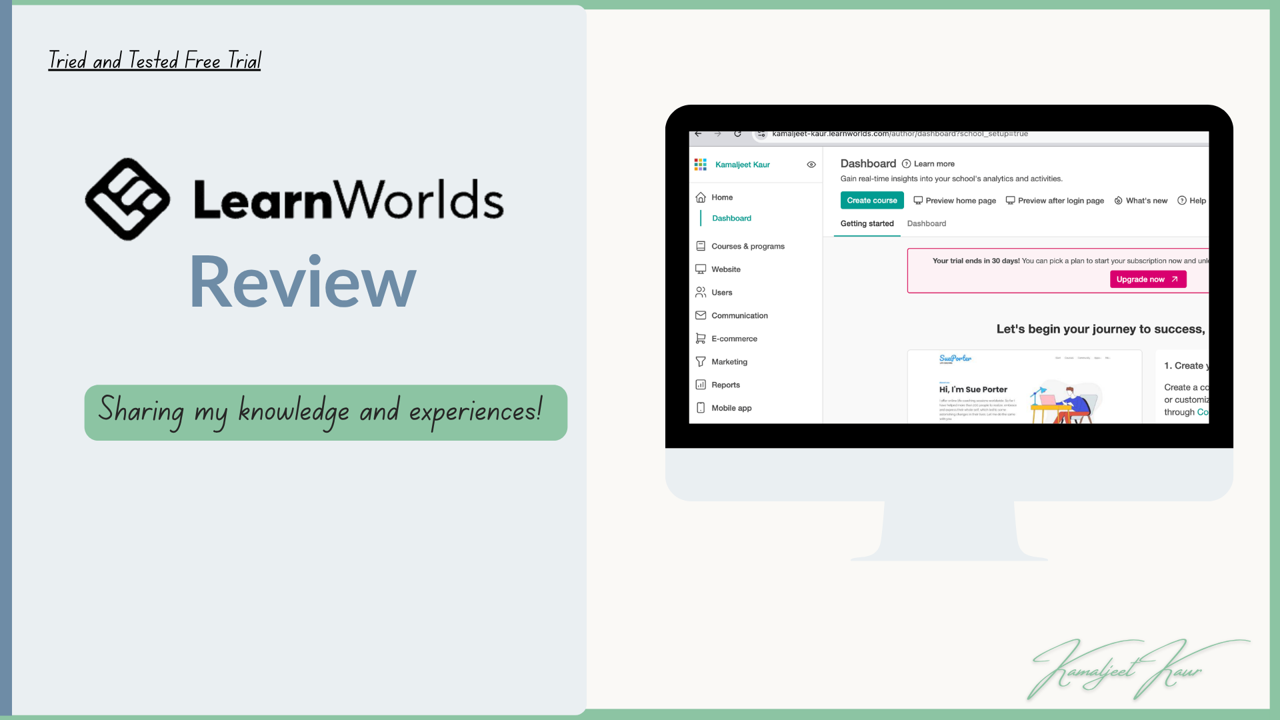Click the Create course button
The height and width of the screenshot is (720, 1280).
point(872,201)
